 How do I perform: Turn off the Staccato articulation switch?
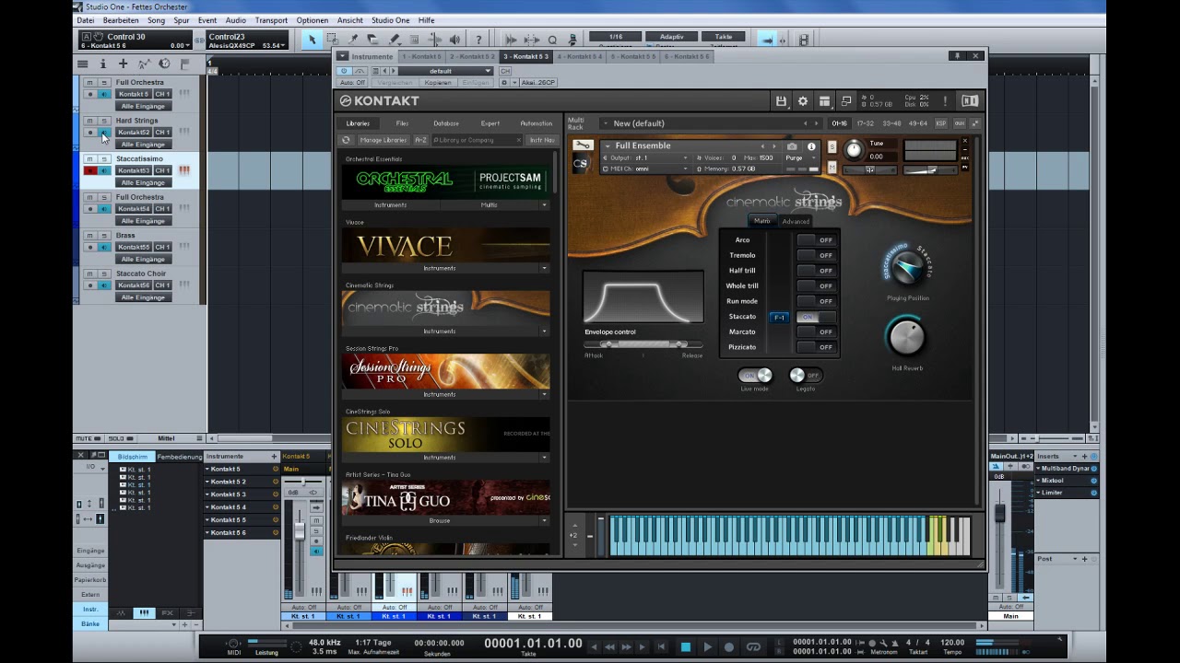[816, 317]
